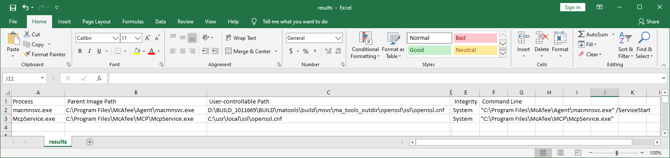
Task: Apply percent style to cells
Action: tap(305, 52)
